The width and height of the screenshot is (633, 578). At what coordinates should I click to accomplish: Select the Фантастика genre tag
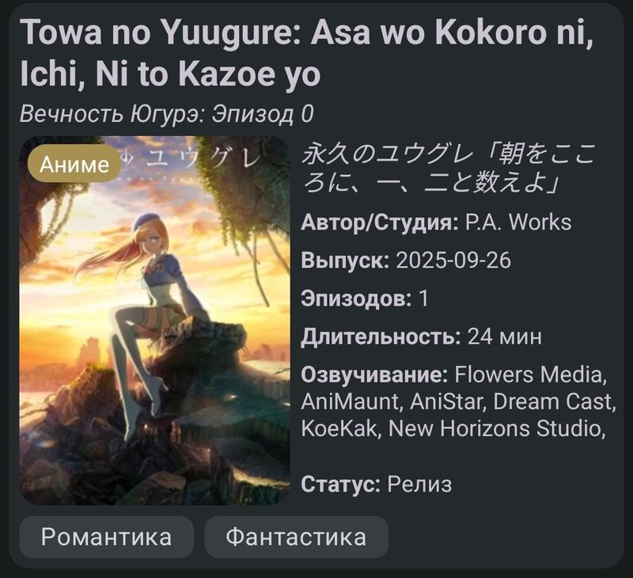[x=296, y=537]
